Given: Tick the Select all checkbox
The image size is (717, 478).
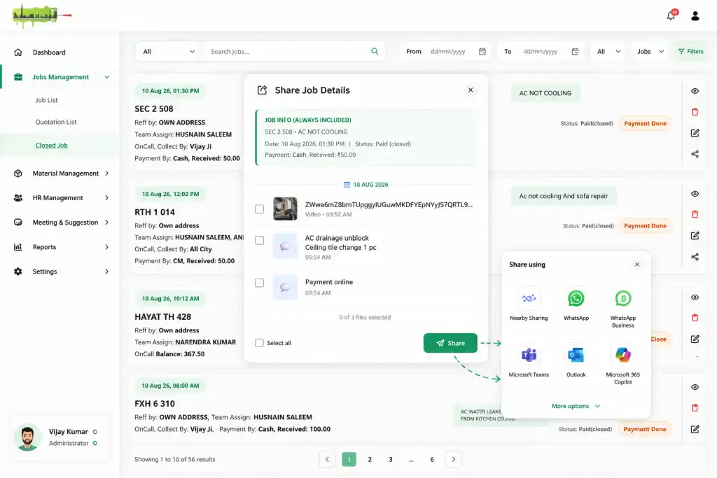Looking at the screenshot, I should point(259,343).
